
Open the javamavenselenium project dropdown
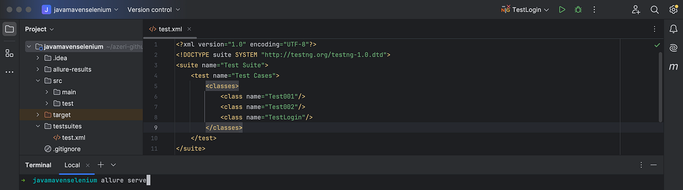click(80, 9)
